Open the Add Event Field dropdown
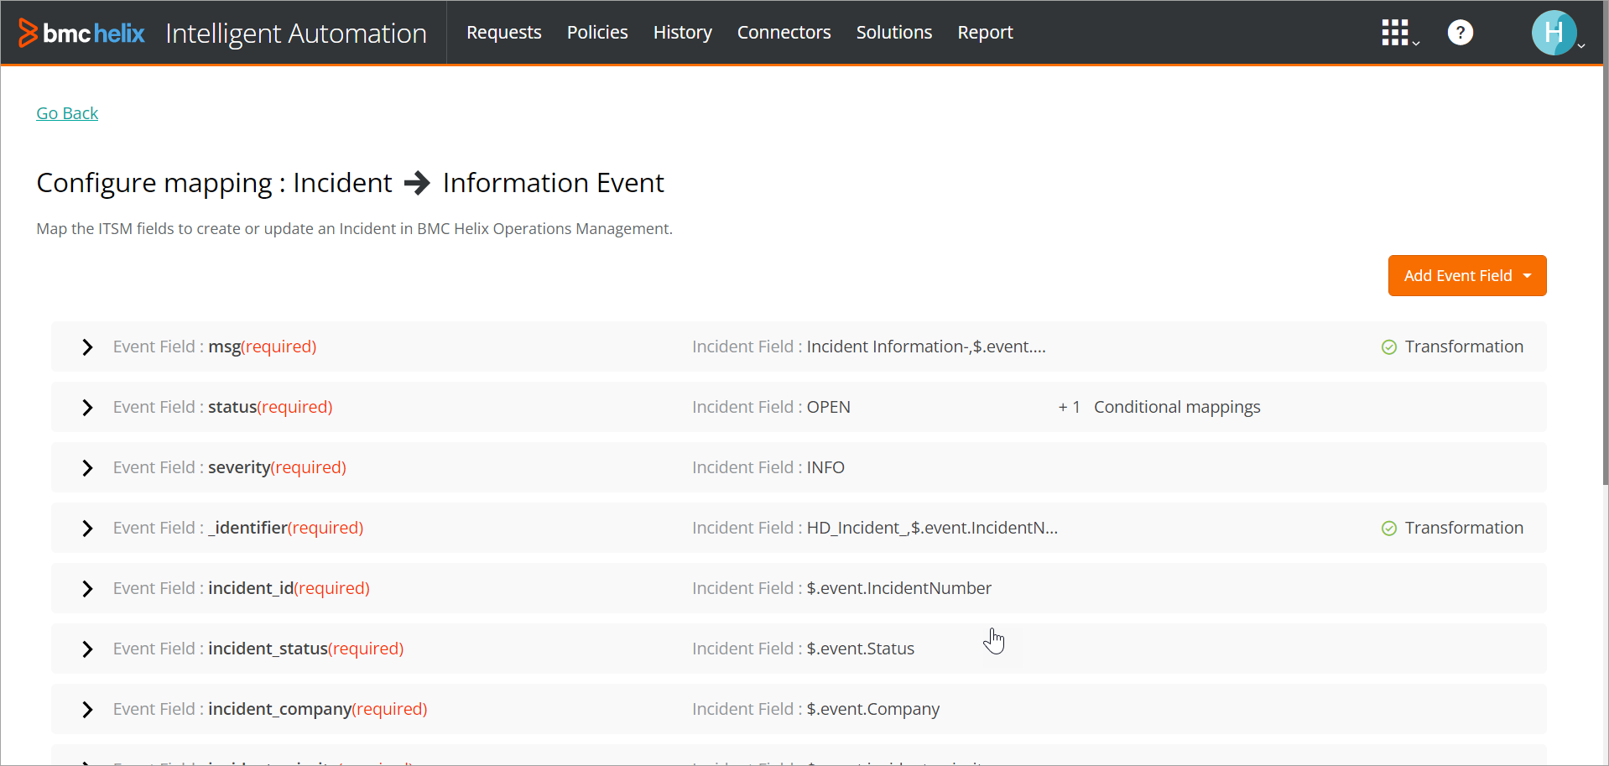 coord(1467,275)
